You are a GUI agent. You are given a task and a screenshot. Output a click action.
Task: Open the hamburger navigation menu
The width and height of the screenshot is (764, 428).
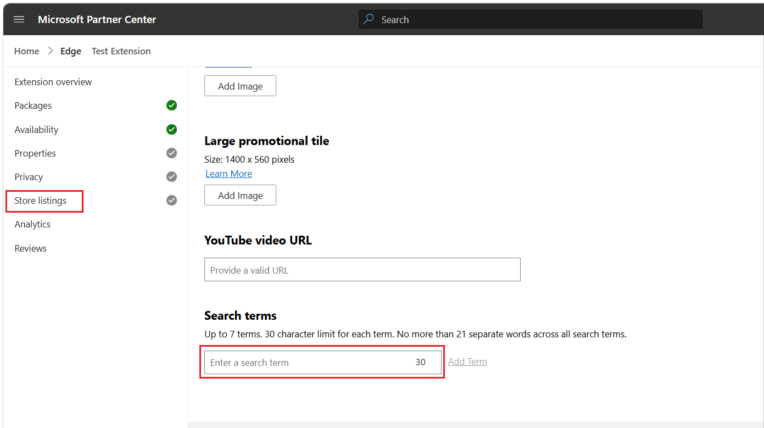click(19, 19)
